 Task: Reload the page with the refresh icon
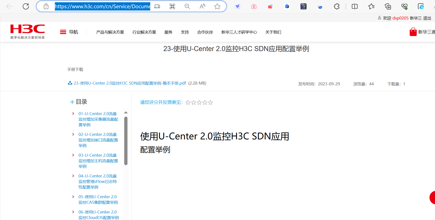26,6
